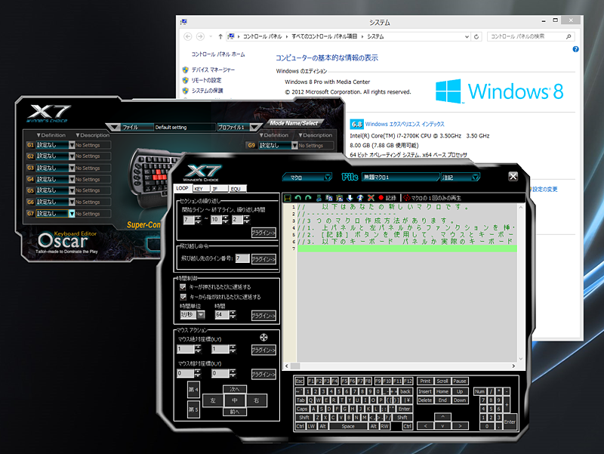The height and width of the screenshot is (454, 604).
Task: Click the Esc key on virtual keyboard
Action: (299, 381)
